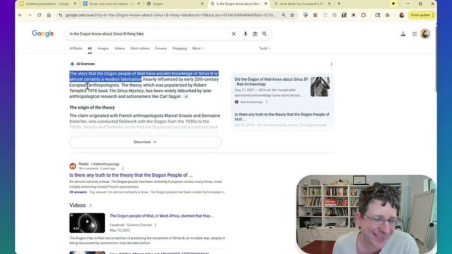
Task: Expand the More search filters dropdown
Action: [197, 48]
